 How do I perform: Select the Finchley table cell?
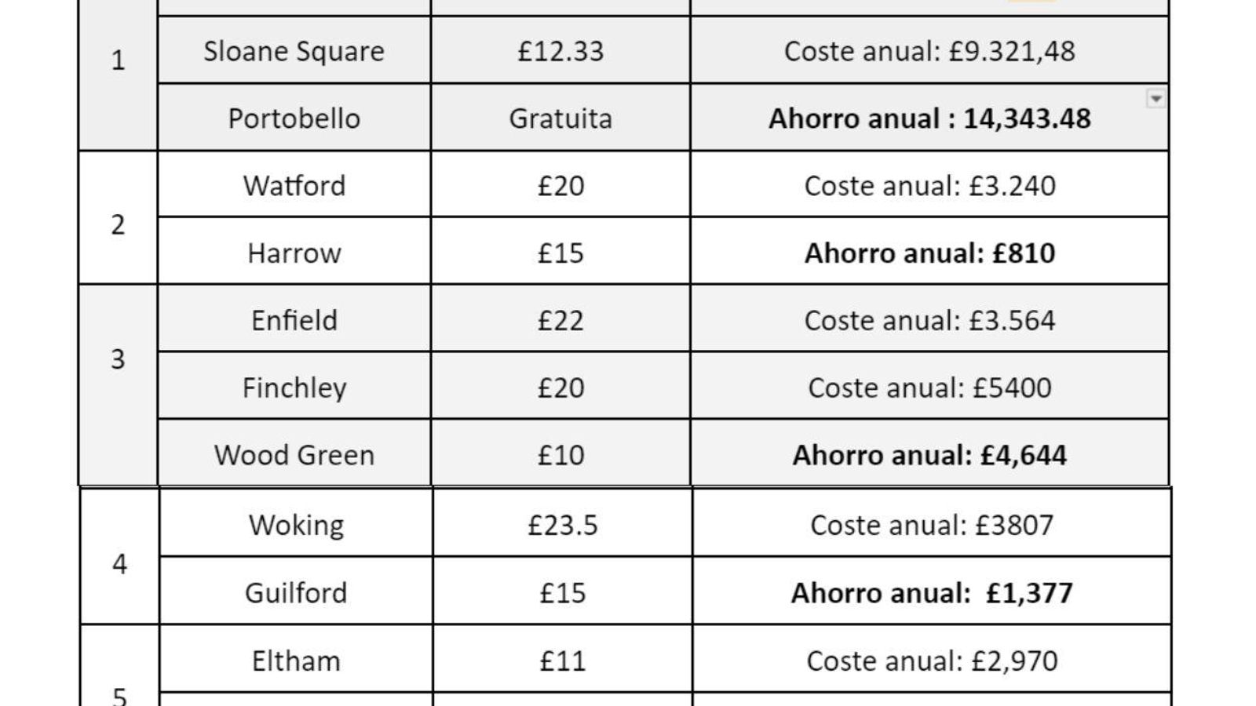(x=294, y=388)
